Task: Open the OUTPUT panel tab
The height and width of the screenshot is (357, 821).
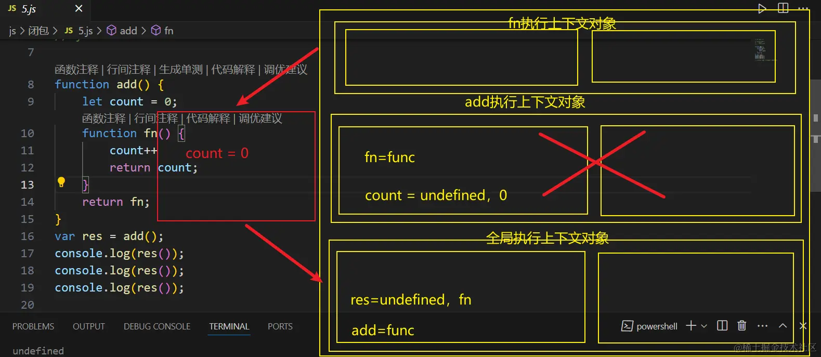Action: 89,326
